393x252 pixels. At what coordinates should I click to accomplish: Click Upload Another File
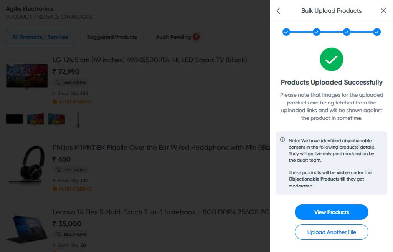331,232
